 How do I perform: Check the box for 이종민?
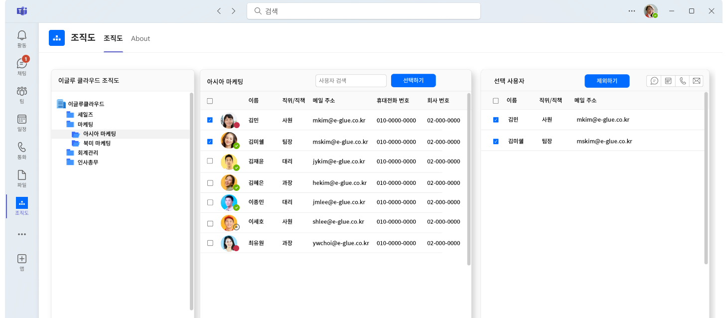pyautogui.click(x=210, y=202)
